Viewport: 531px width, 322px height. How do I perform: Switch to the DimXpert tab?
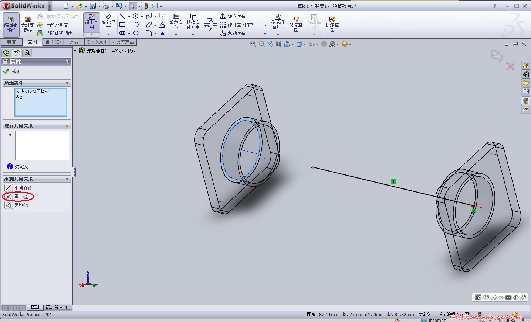point(97,42)
